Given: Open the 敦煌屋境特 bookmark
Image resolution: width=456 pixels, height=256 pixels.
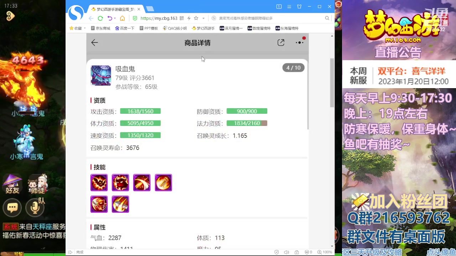Looking at the screenshot, I should pyautogui.click(x=259, y=28).
